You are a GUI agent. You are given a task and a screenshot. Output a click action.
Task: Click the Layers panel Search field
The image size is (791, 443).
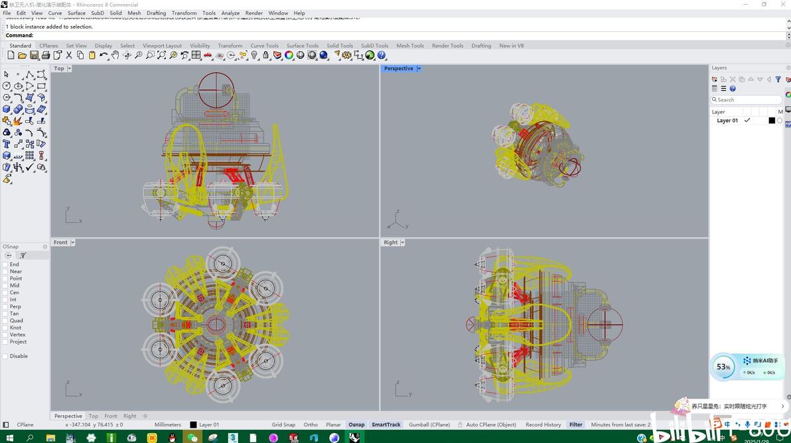click(746, 99)
